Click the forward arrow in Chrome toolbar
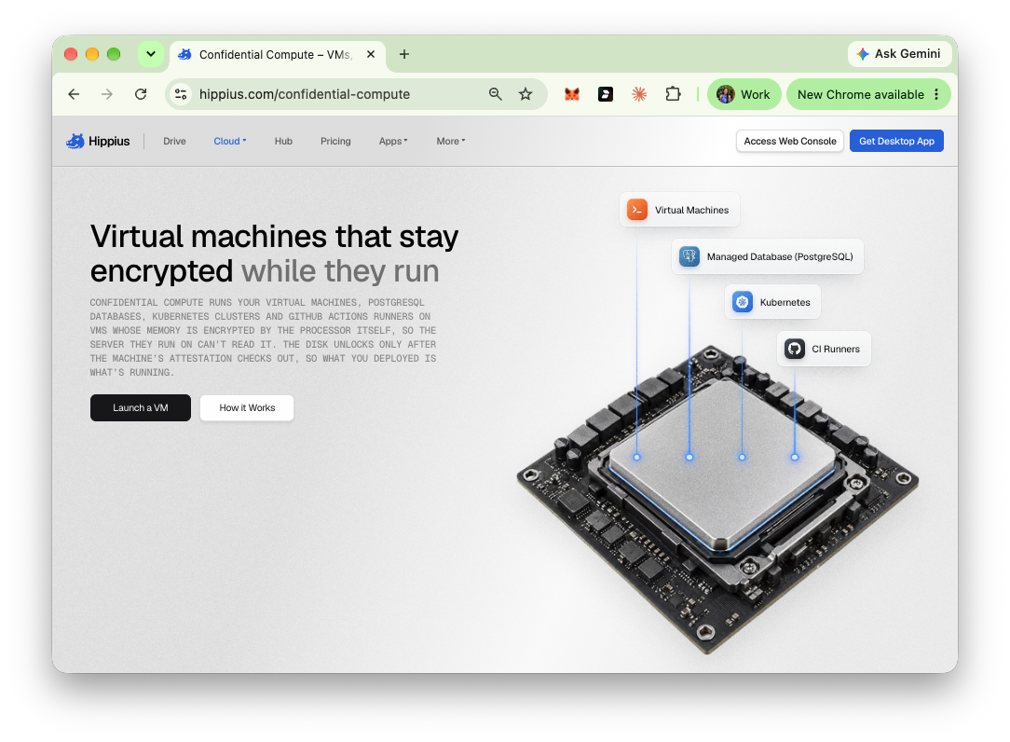This screenshot has width=1010, height=742. [x=107, y=94]
